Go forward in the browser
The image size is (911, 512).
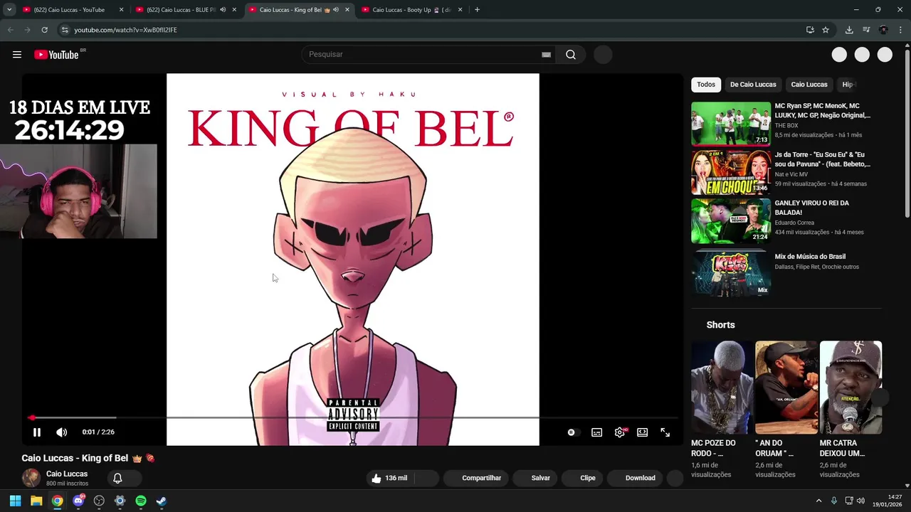point(27,30)
